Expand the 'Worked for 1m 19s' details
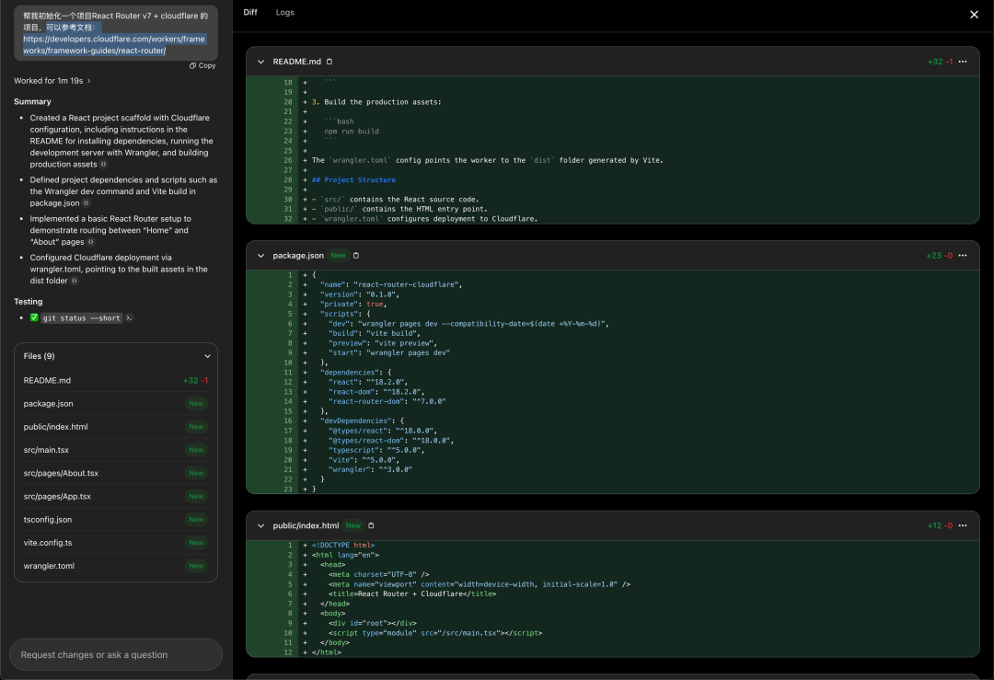Viewport: 994px width, 680px height. point(52,80)
